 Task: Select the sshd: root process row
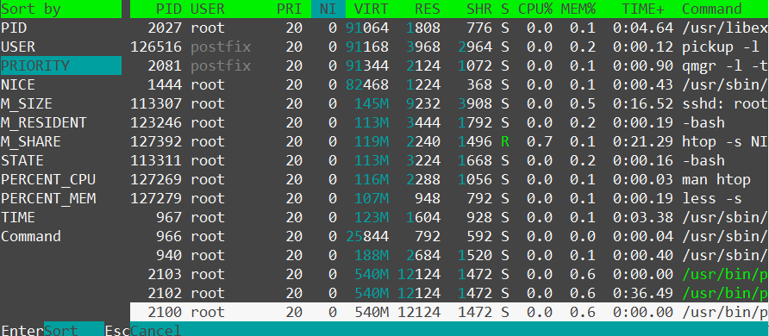449,104
